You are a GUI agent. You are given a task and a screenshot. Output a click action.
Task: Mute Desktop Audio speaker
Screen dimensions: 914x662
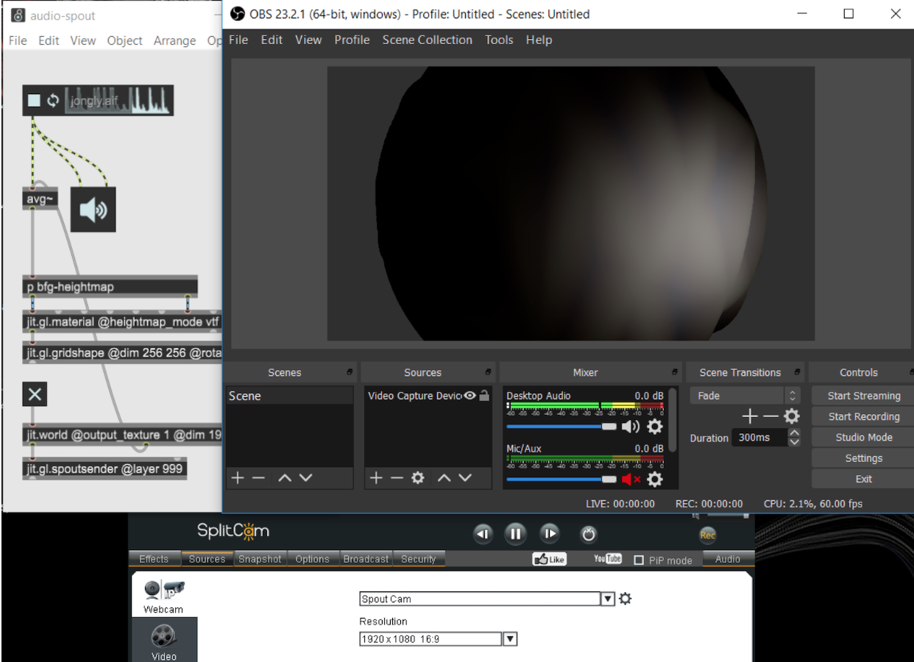point(631,427)
